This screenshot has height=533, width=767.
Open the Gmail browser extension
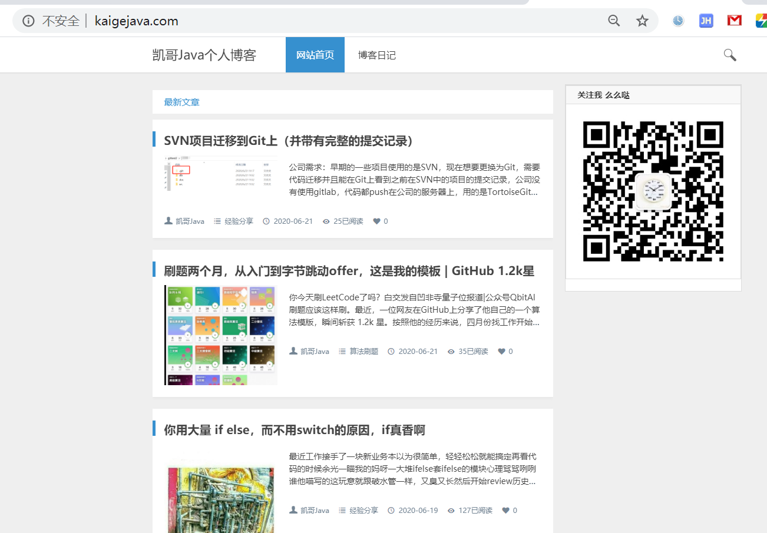point(734,21)
